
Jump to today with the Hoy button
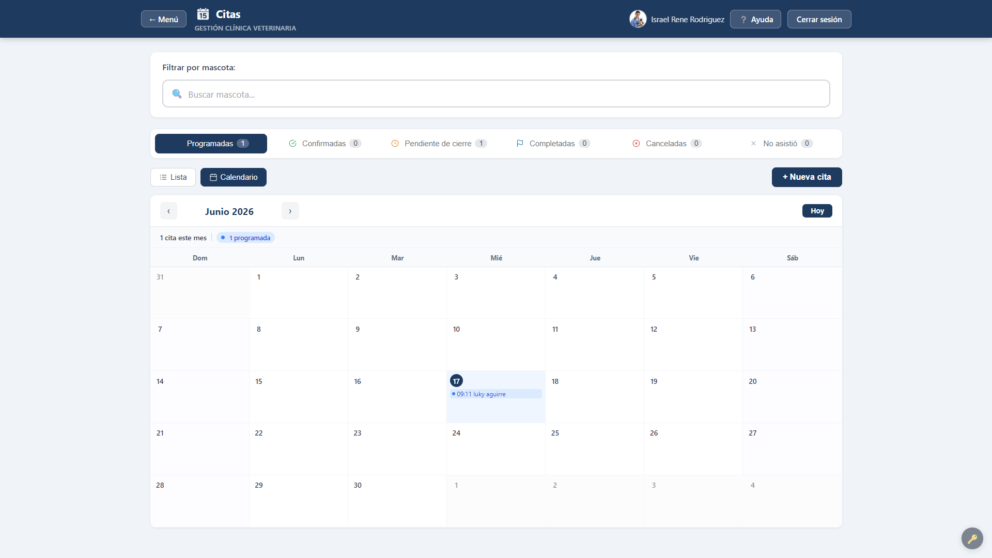pyautogui.click(x=817, y=211)
